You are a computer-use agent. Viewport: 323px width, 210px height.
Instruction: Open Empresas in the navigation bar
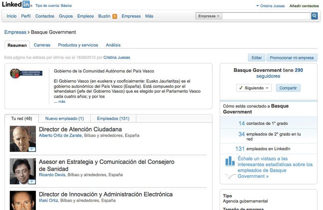pyautogui.click(x=131, y=16)
